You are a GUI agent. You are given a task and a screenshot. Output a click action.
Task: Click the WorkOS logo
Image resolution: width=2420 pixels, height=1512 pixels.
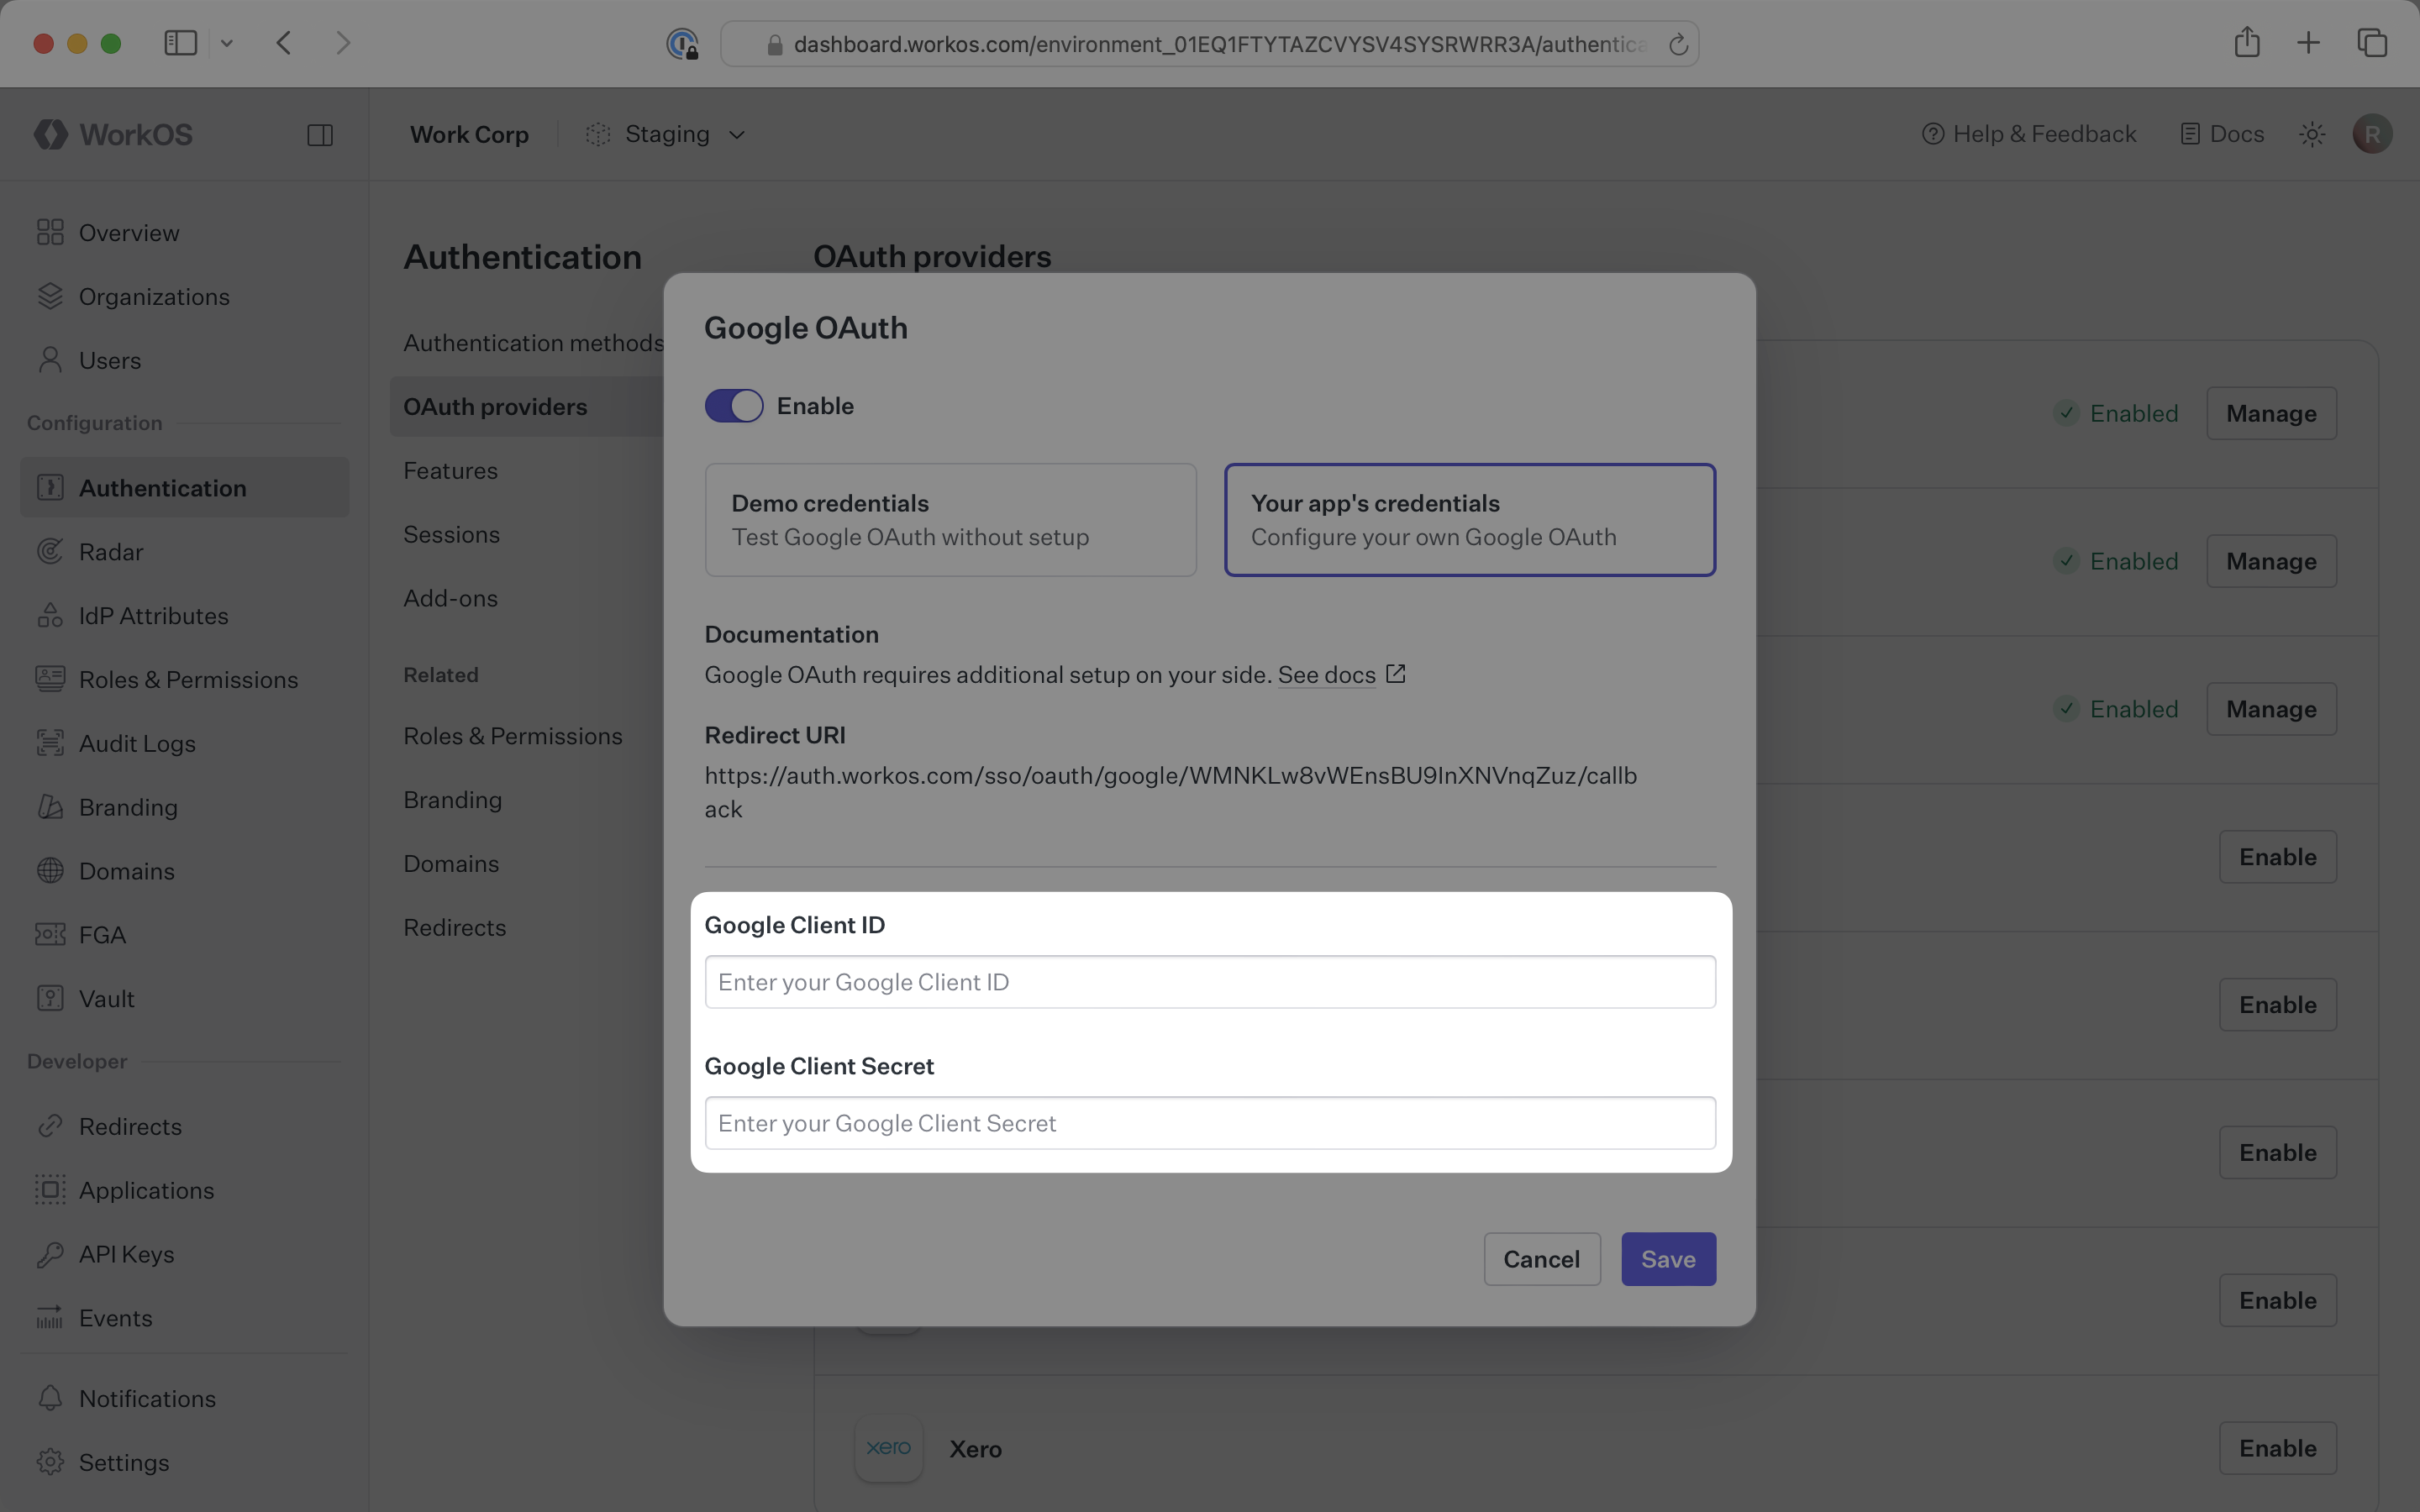[x=112, y=134]
